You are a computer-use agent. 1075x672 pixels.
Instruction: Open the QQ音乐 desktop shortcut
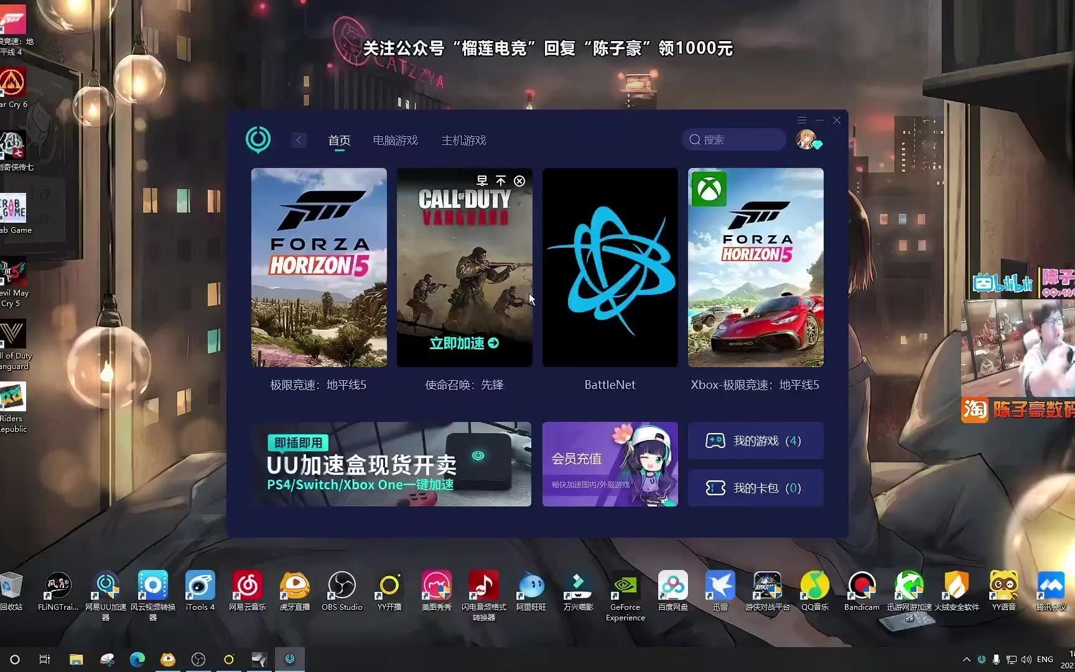coord(815,591)
